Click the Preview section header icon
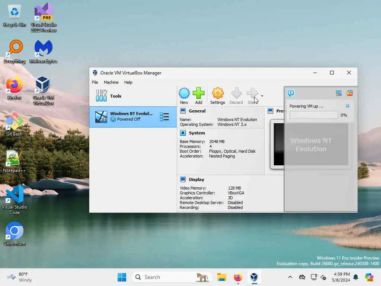The image size is (381, 286). pyautogui.click(x=270, y=111)
